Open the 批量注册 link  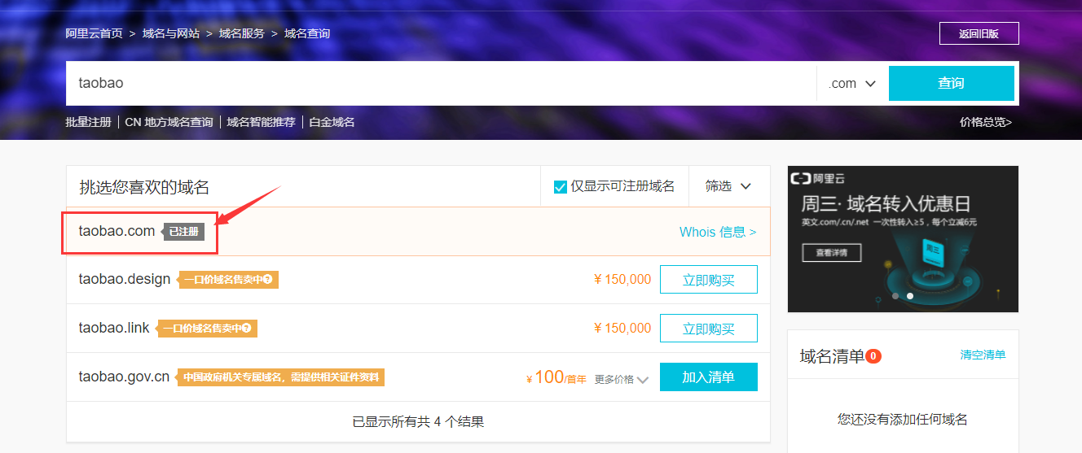[88, 122]
